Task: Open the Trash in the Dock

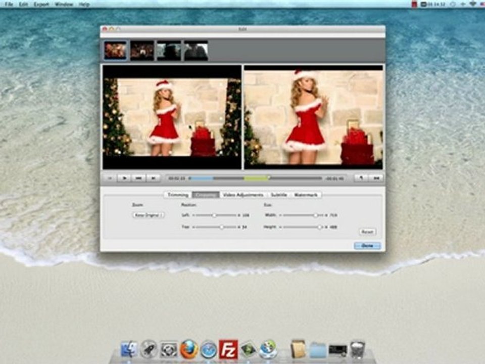Action: tap(358, 349)
